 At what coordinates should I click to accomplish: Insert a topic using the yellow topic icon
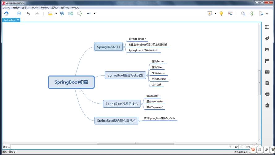[50, 14]
